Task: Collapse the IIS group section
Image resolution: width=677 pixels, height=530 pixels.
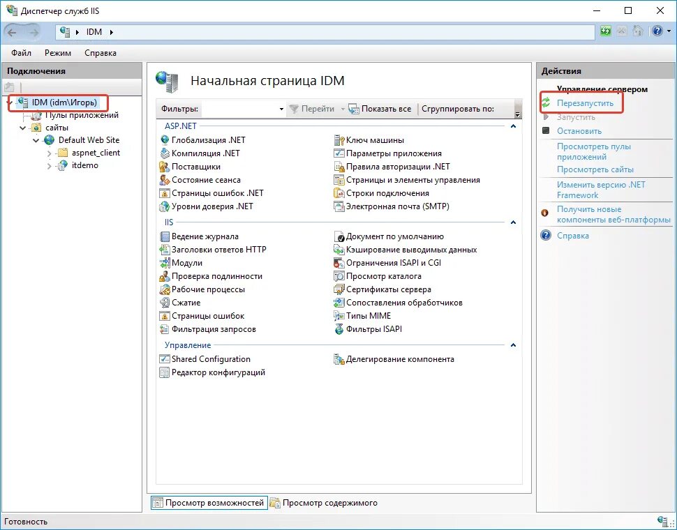Action: tap(514, 222)
